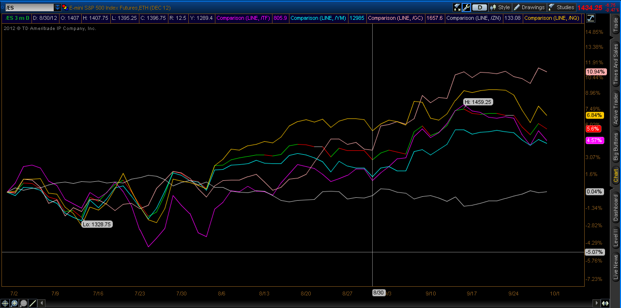Click the 7/23 date axis label
Image resolution: width=621 pixels, height=308 pixels.
click(140, 293)
